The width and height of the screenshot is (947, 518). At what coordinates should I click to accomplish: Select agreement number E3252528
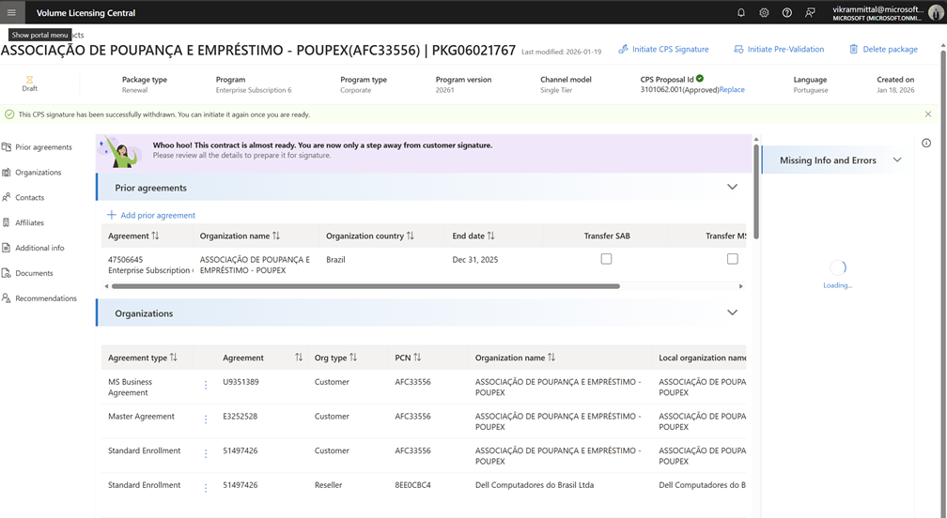coord(240,416)
